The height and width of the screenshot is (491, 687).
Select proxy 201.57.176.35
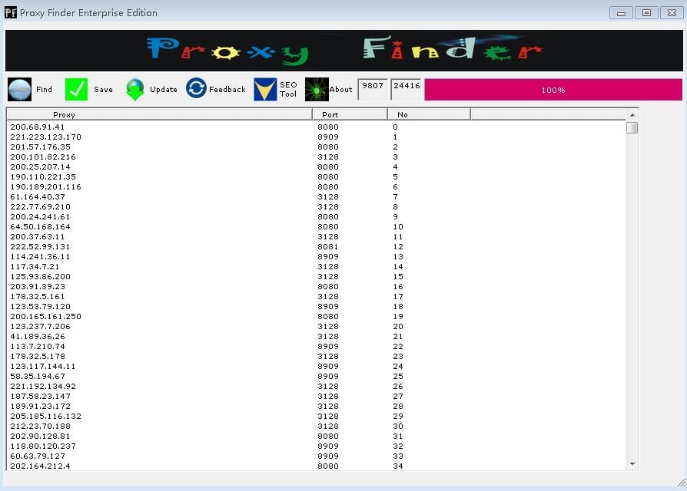40,147
